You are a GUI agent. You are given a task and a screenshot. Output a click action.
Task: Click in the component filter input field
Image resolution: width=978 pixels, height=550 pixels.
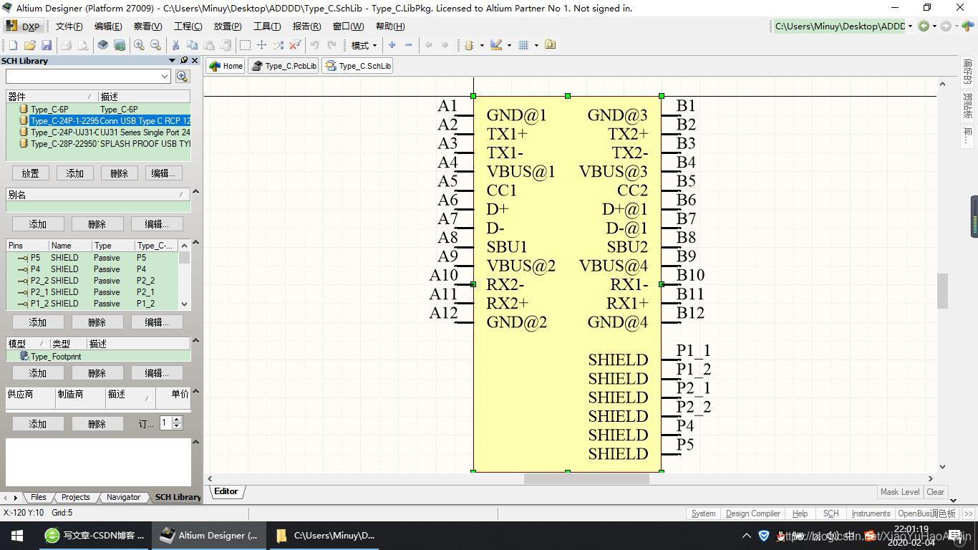pyautogui.click(x=82, y=76)
